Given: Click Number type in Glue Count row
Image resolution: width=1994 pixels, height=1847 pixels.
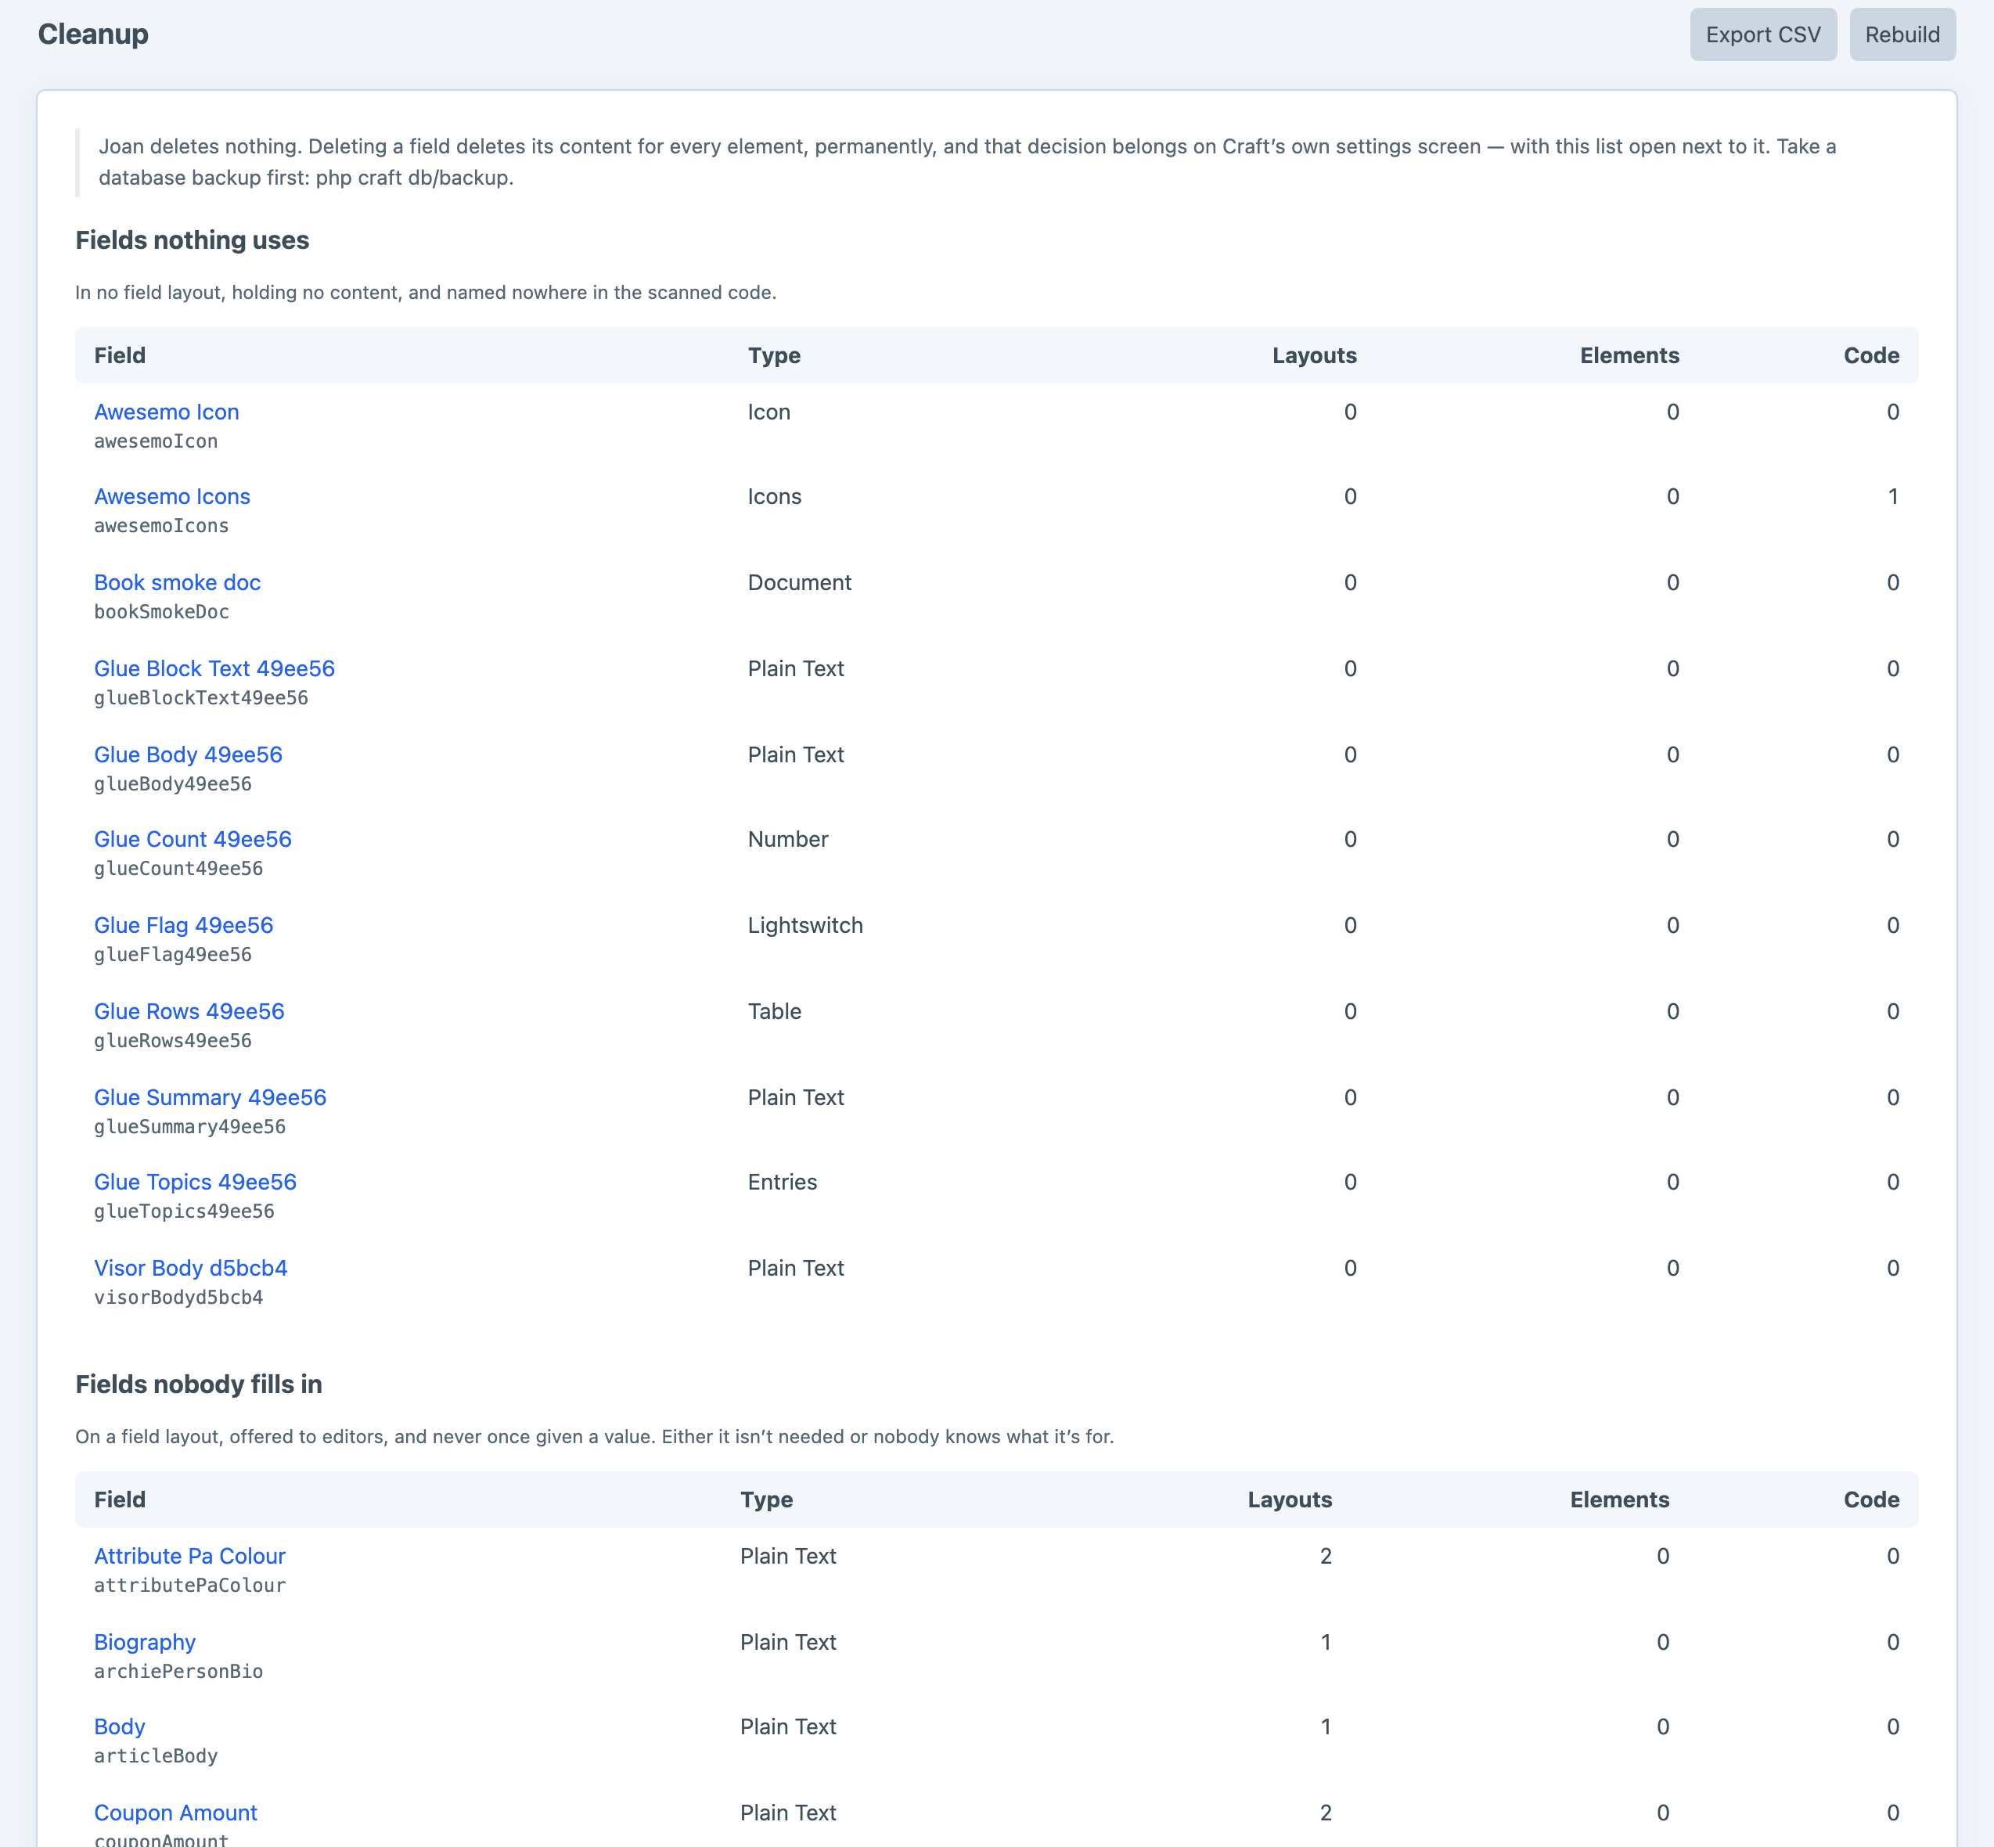Looking at the screenshot, I should coord(787,840).
